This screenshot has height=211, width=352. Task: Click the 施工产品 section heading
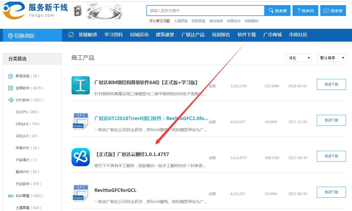tap(83, 58)
